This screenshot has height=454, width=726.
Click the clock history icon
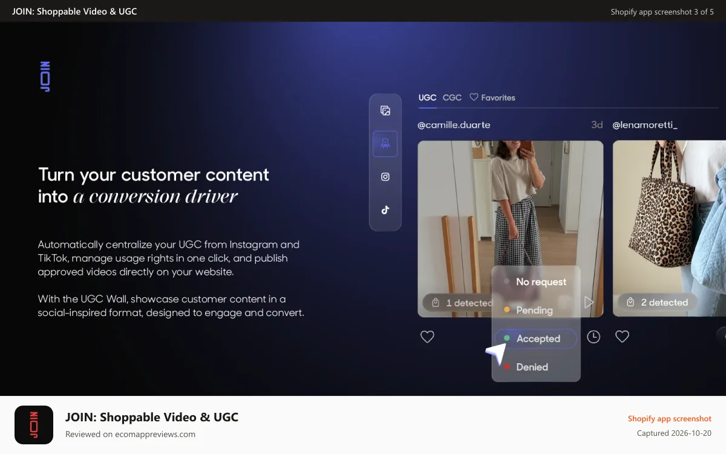tap(594, 337)
